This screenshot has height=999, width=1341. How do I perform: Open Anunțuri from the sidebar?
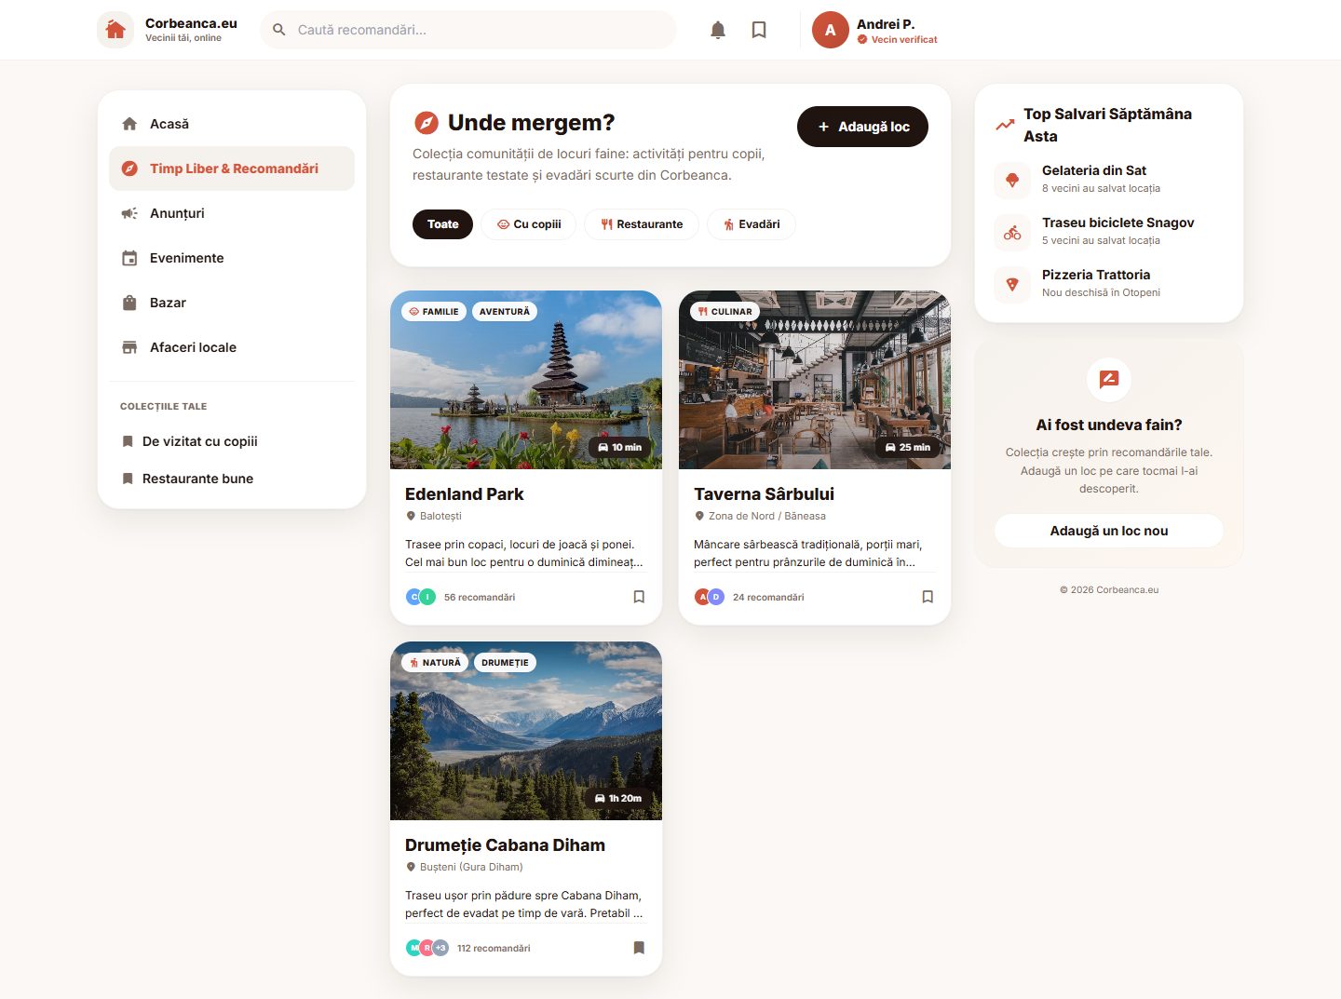point(232,213)
